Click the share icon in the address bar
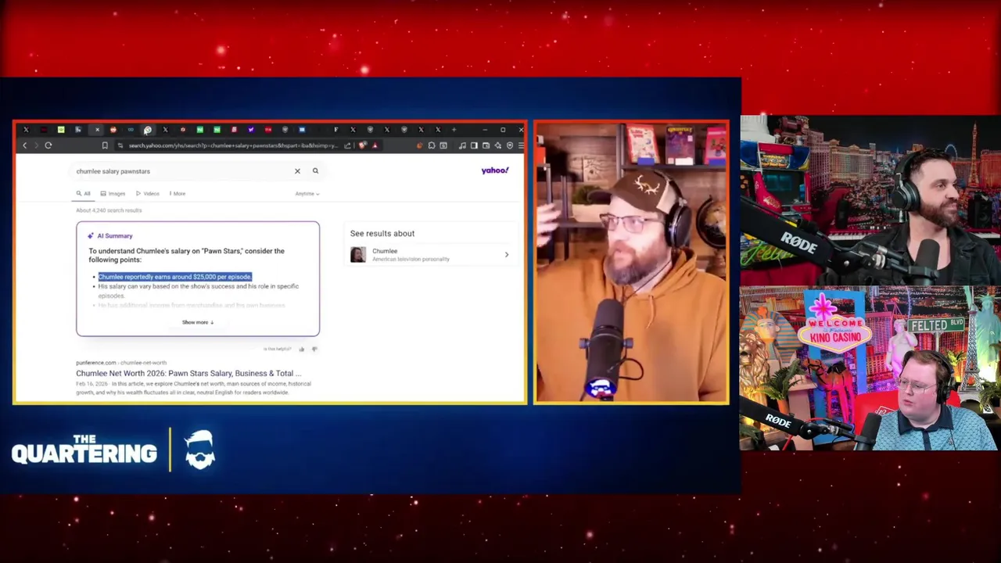The height and width of the screenshot is (563, 1001). click(x=347, y=145)
